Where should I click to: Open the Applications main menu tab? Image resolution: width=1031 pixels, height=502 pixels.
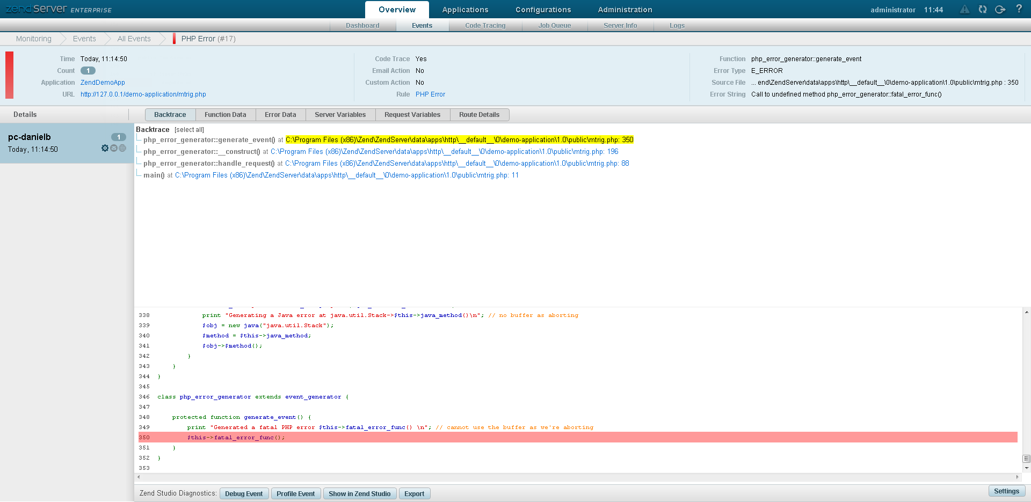(465, 10)
